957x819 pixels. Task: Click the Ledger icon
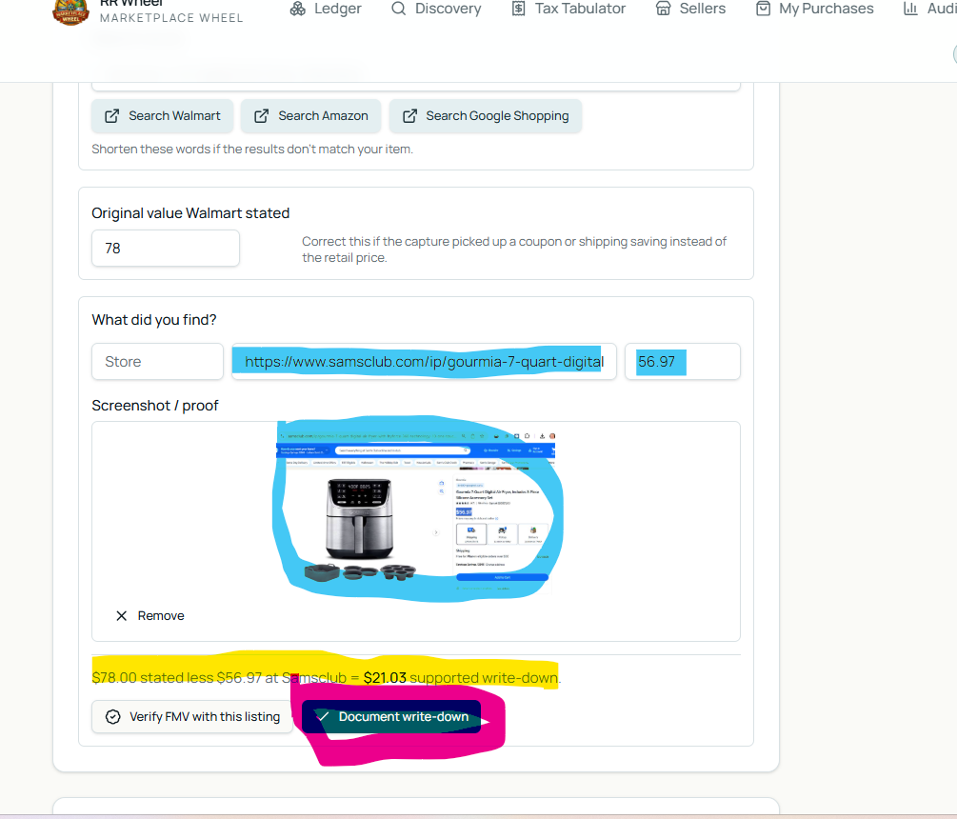tap(298, 9)
